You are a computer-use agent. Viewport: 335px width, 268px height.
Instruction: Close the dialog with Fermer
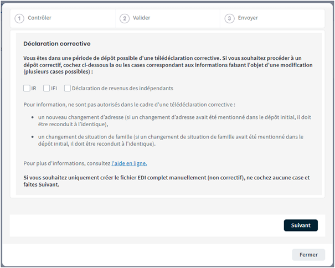pyautogui.click(x=308, y=255)
